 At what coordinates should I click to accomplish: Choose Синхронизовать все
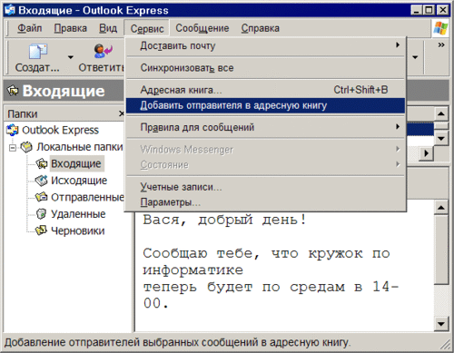tap(265, 68)
